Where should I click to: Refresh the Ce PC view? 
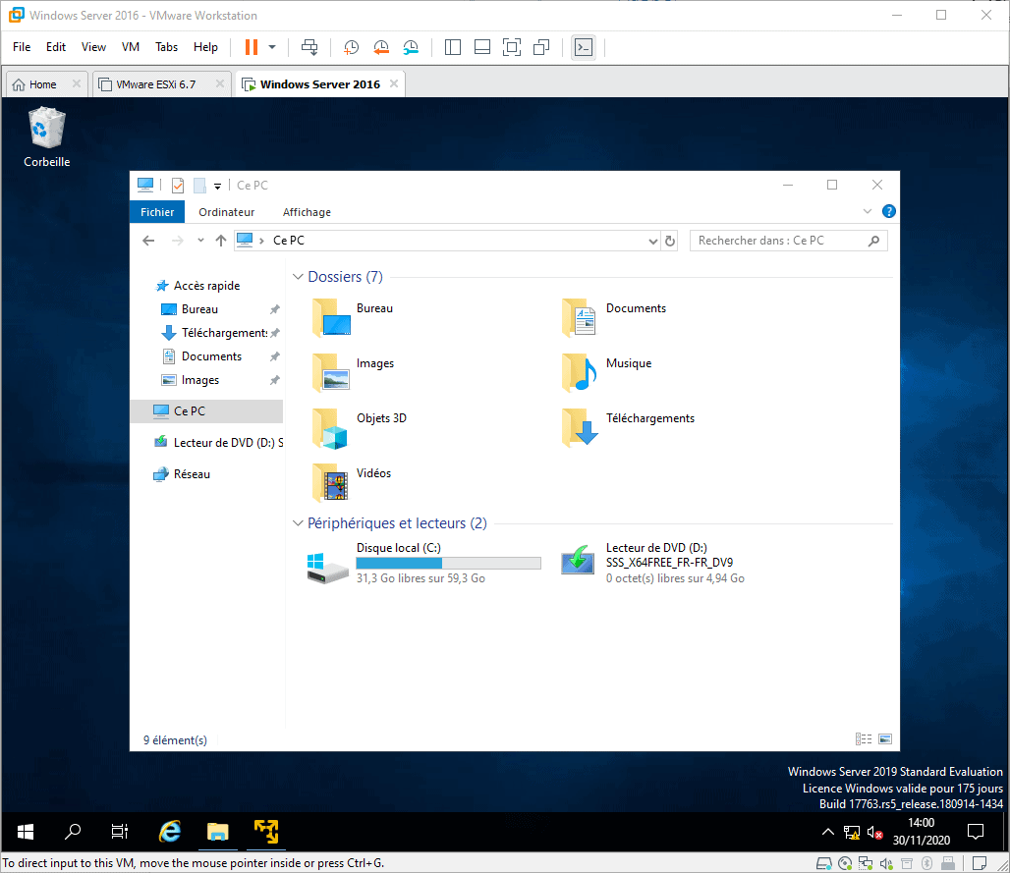[670, 241]
